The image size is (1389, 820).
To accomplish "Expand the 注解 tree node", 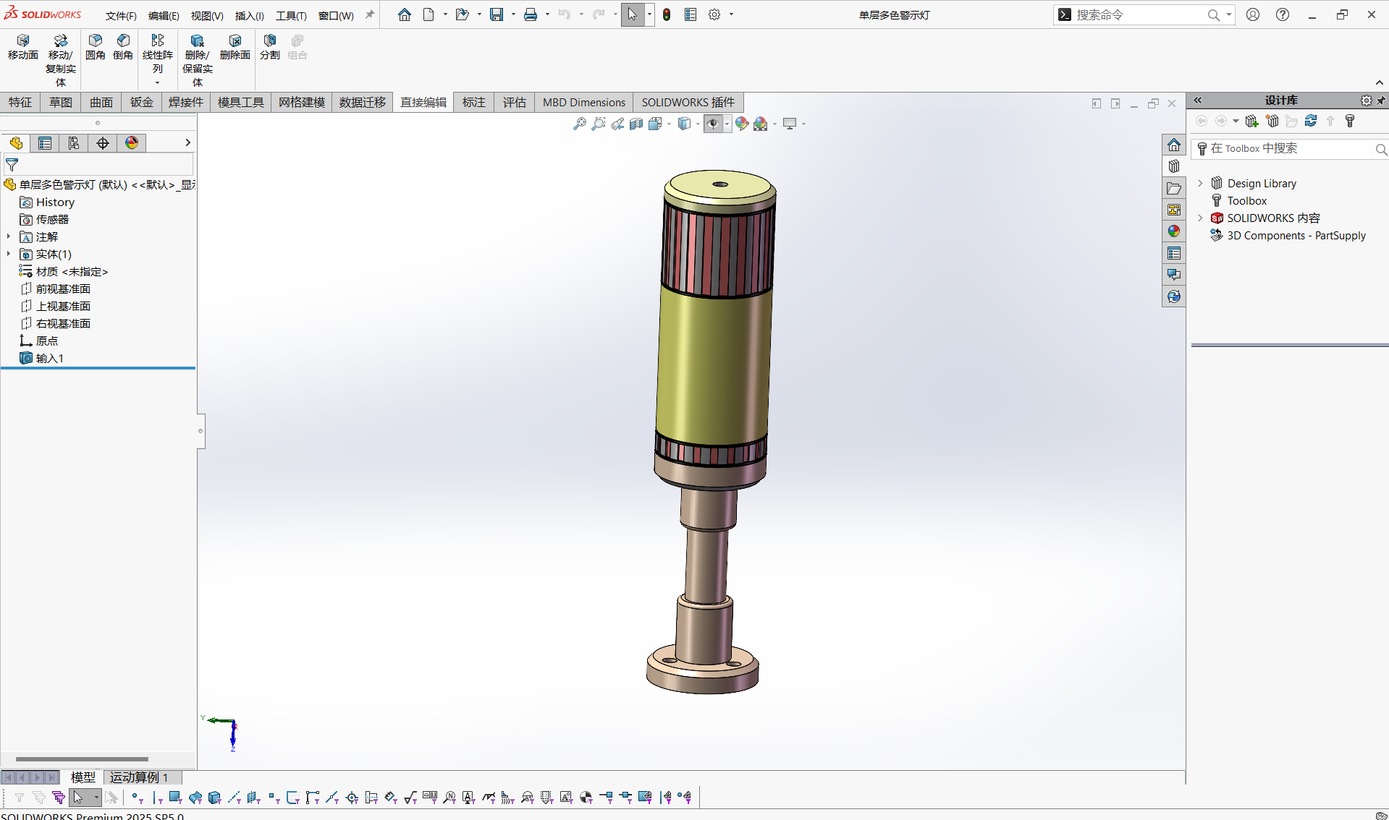I will [9, 236].
